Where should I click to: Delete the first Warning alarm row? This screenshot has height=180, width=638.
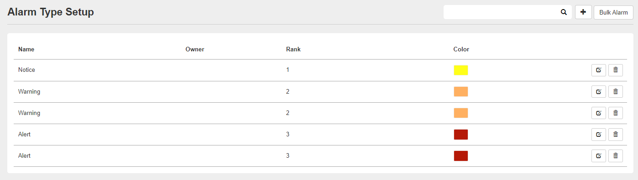[x=615, y=91]
